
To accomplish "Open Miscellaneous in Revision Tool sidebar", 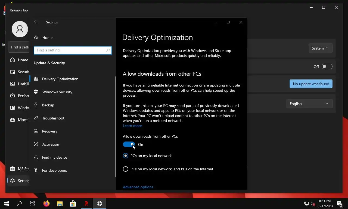I will coord(19,120).
